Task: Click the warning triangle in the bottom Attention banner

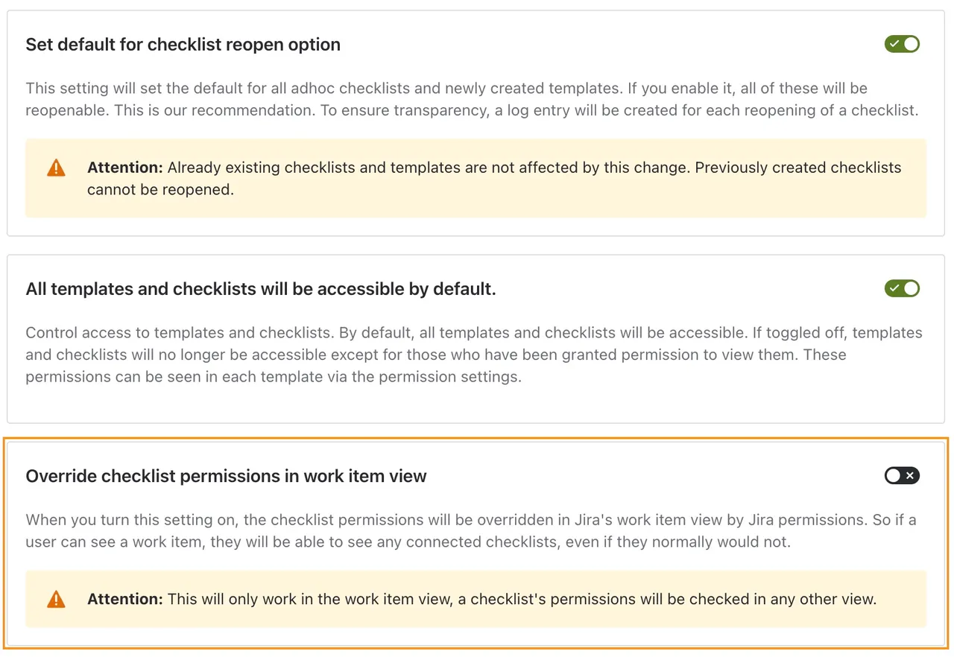Action: point(56,599)
